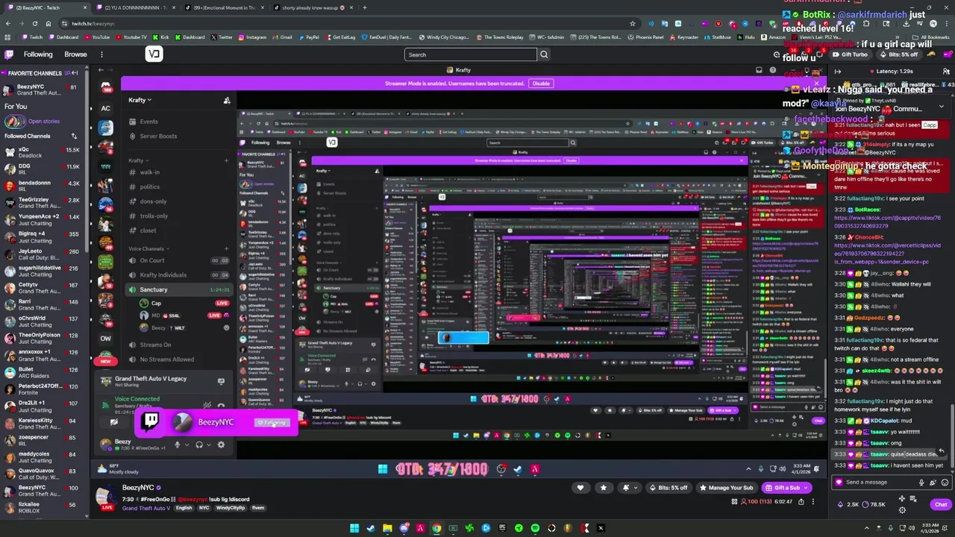This screenshot has width=955, height=537.
Task: Click the browser home icon
Action: [50, 23]
